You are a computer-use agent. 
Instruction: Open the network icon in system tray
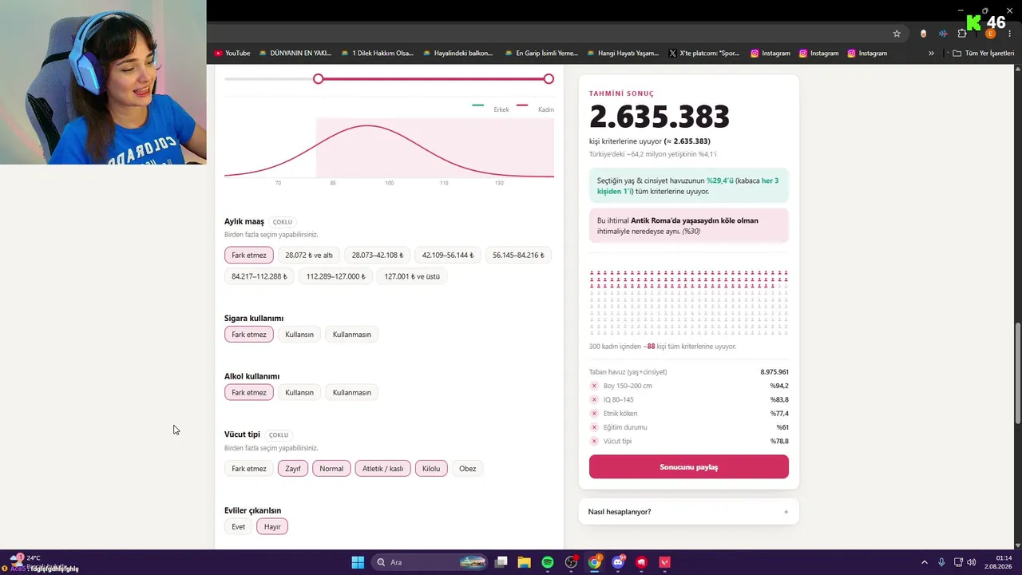tap(958, 562)
